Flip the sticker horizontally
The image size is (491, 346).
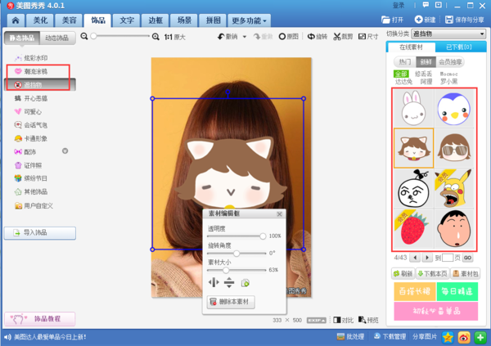tap(214, 283)
